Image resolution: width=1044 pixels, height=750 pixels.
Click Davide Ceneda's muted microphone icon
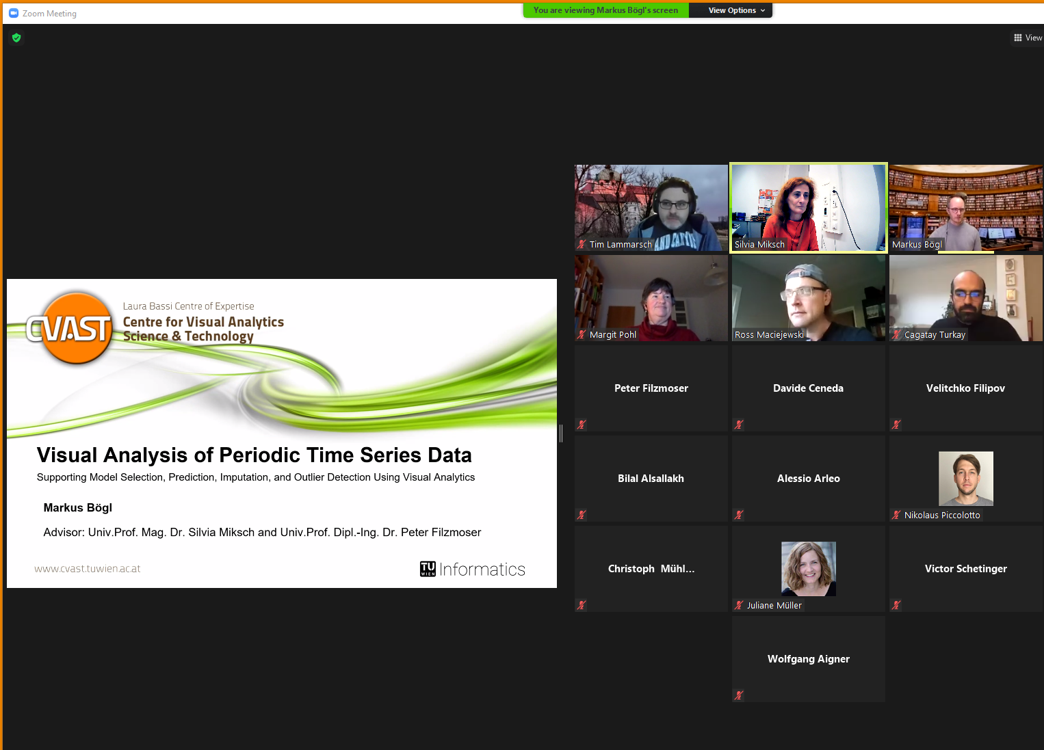(x=739, y=425)
